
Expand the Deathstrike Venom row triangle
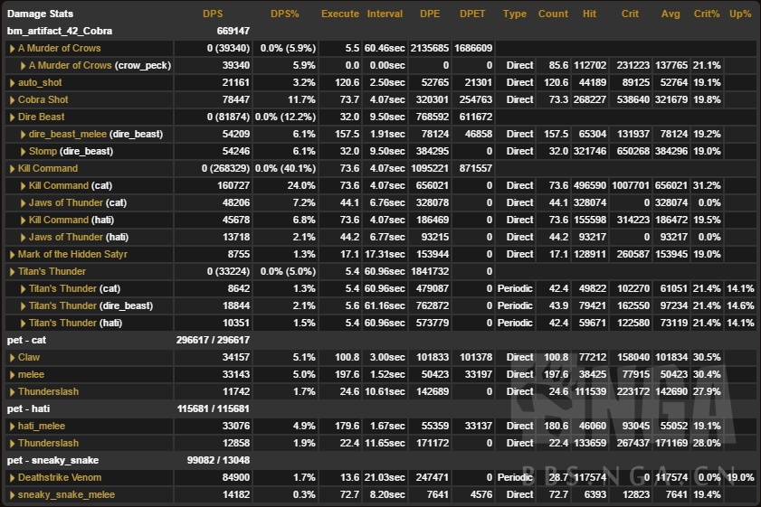(12, 478)
